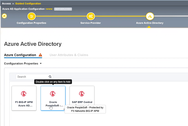This screenshot has height=126, width=188.
Task: Click the search magnifier icon
Action: tap(50, 77)
